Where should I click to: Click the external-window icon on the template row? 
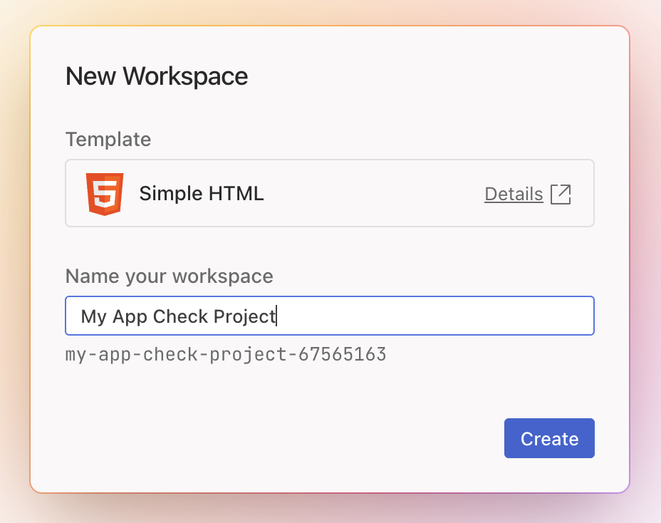coord(562,193)
